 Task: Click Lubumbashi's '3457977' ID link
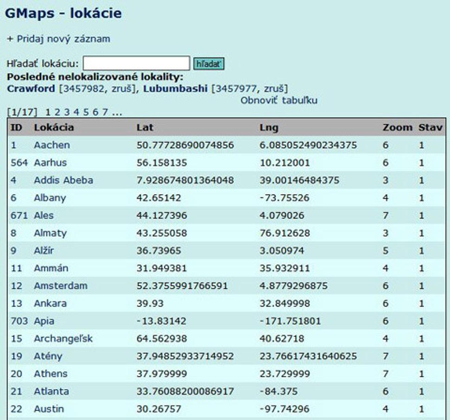(x=236, y=89)
